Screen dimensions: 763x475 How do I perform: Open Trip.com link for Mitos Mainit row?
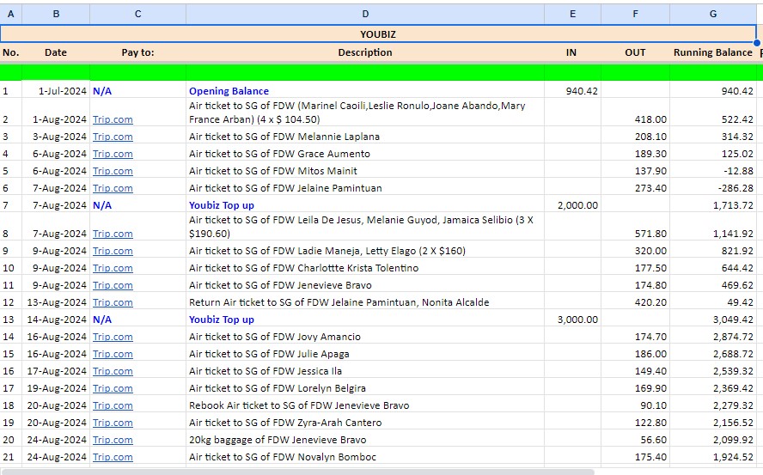pyautogui.click(x=113, y=171)
